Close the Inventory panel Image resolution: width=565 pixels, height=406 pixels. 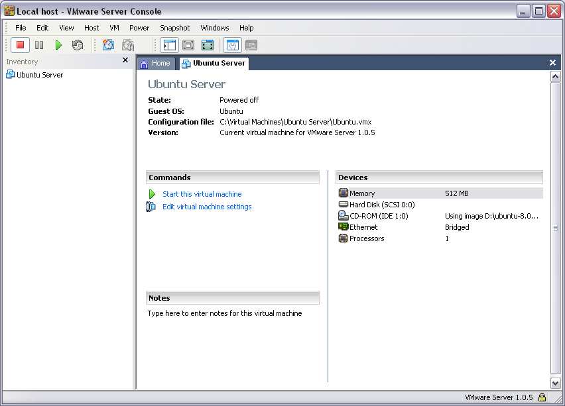(125, 60)
